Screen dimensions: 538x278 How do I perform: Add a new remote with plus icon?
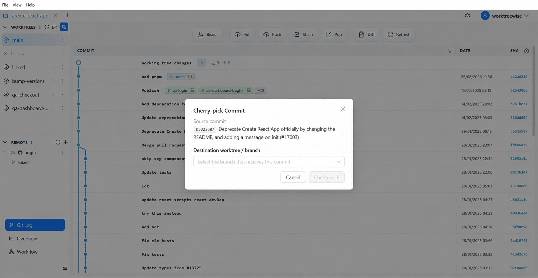[x=66, y=142]
